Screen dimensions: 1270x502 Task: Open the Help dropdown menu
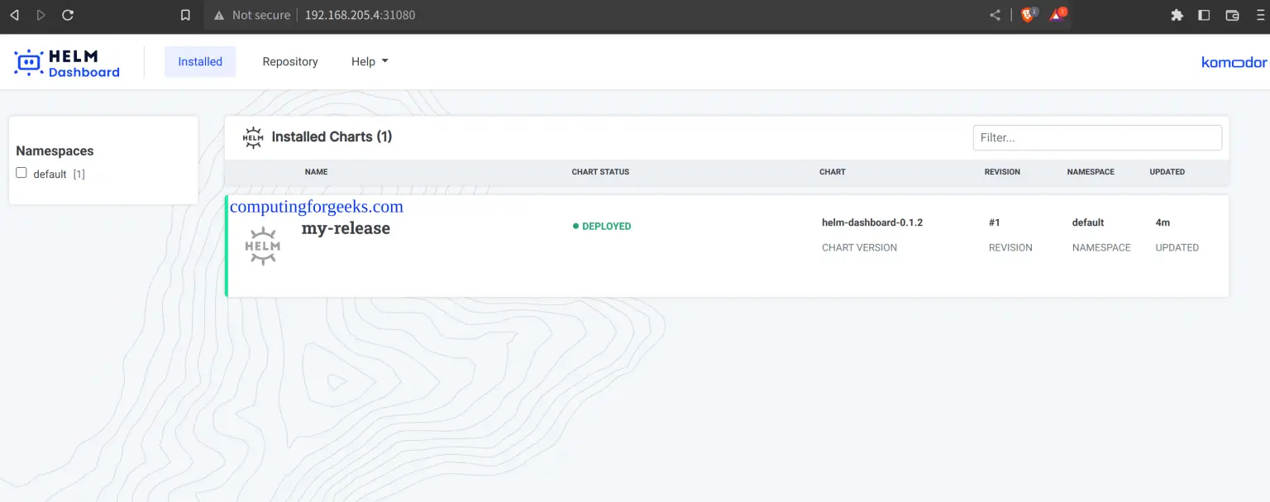click(x=369, y=61)
